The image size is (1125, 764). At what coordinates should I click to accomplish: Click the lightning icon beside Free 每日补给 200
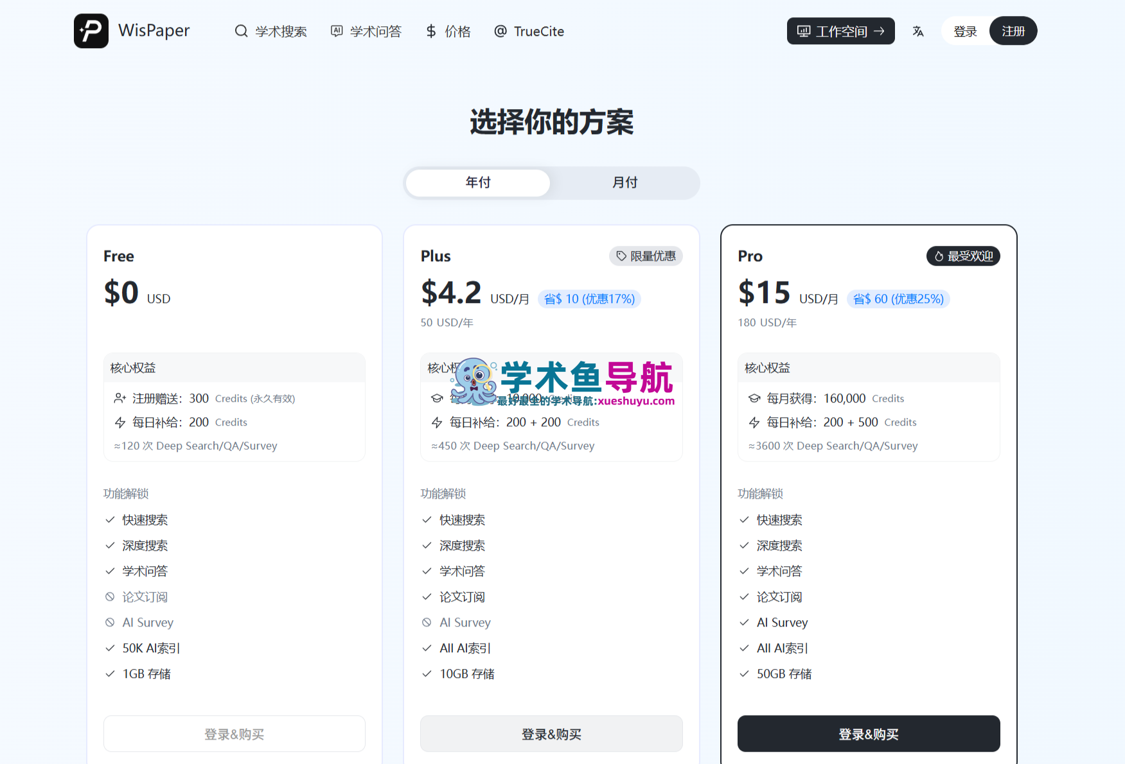120,422
